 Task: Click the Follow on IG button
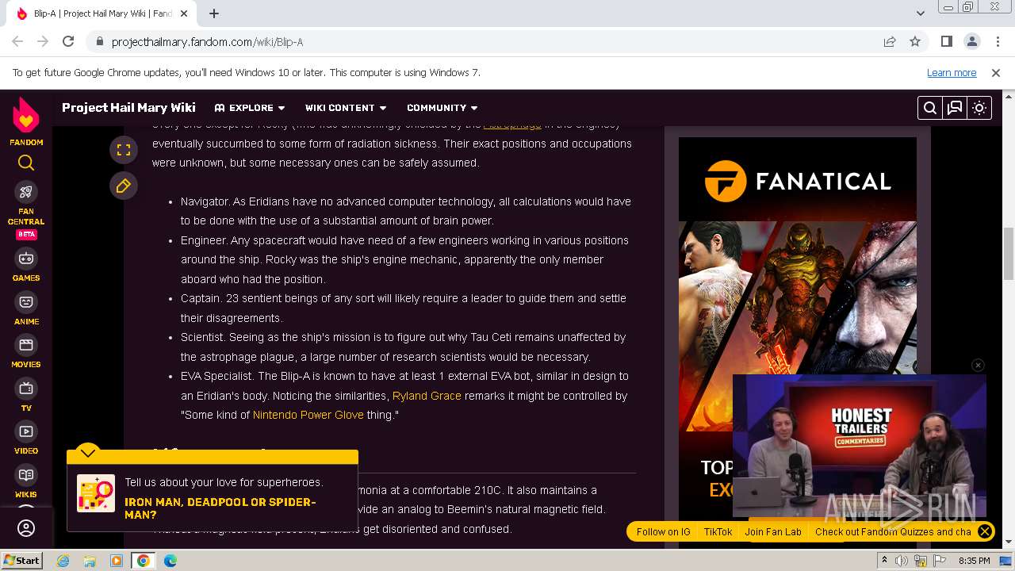point(663,532)
